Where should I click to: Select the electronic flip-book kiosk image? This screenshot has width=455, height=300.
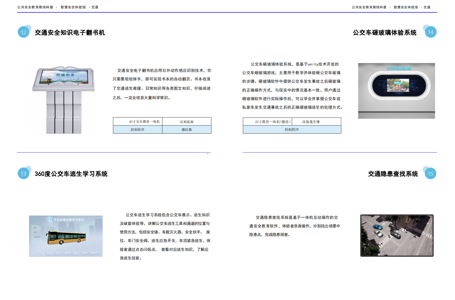click(x=64, y=100)
